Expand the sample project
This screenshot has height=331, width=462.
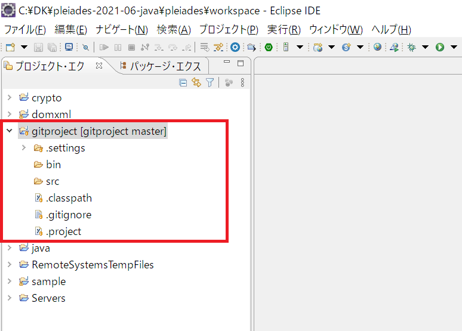point(10,281)
